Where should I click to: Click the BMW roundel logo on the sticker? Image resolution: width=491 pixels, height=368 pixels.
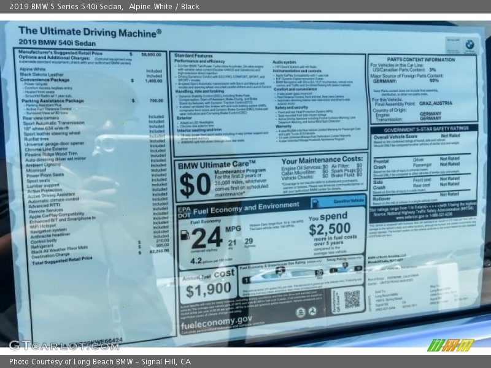point(470,44)
